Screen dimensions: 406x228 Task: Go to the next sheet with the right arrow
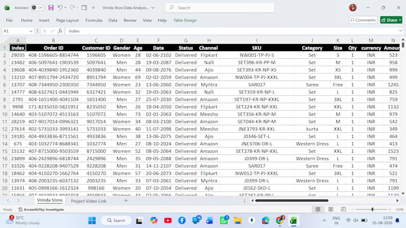click(18, 201)
